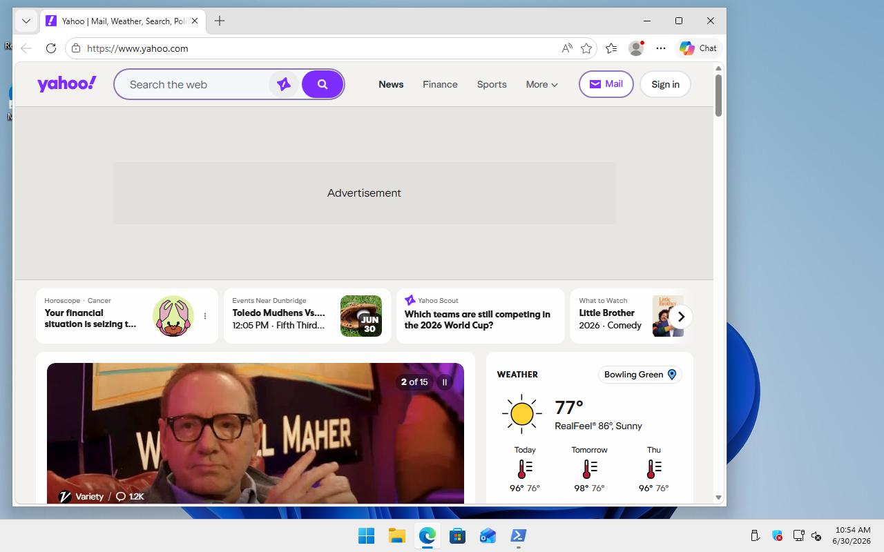Viewport: 884px width, 552px height.
Task: Open Safely Remove Hardware tray icon
Action: point(755,535)
